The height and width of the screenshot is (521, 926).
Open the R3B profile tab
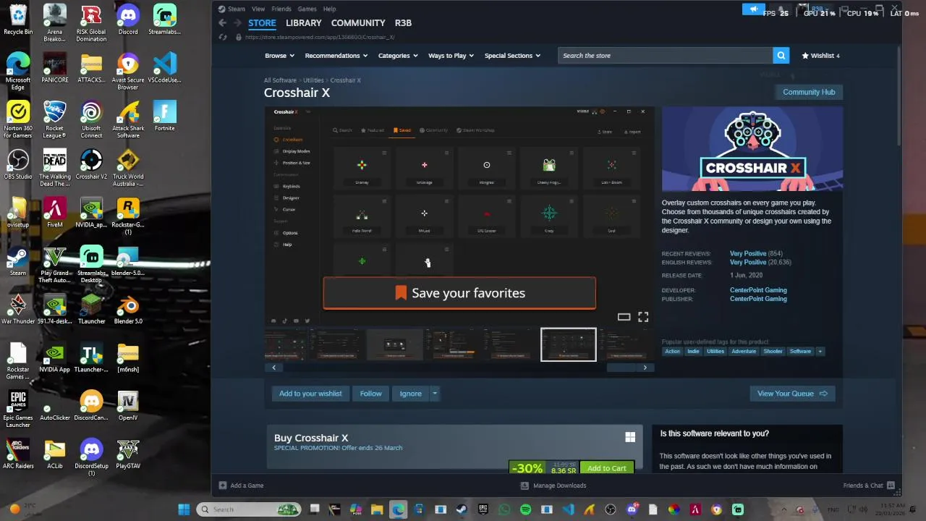pyautogui.click(x=403, y=23)
